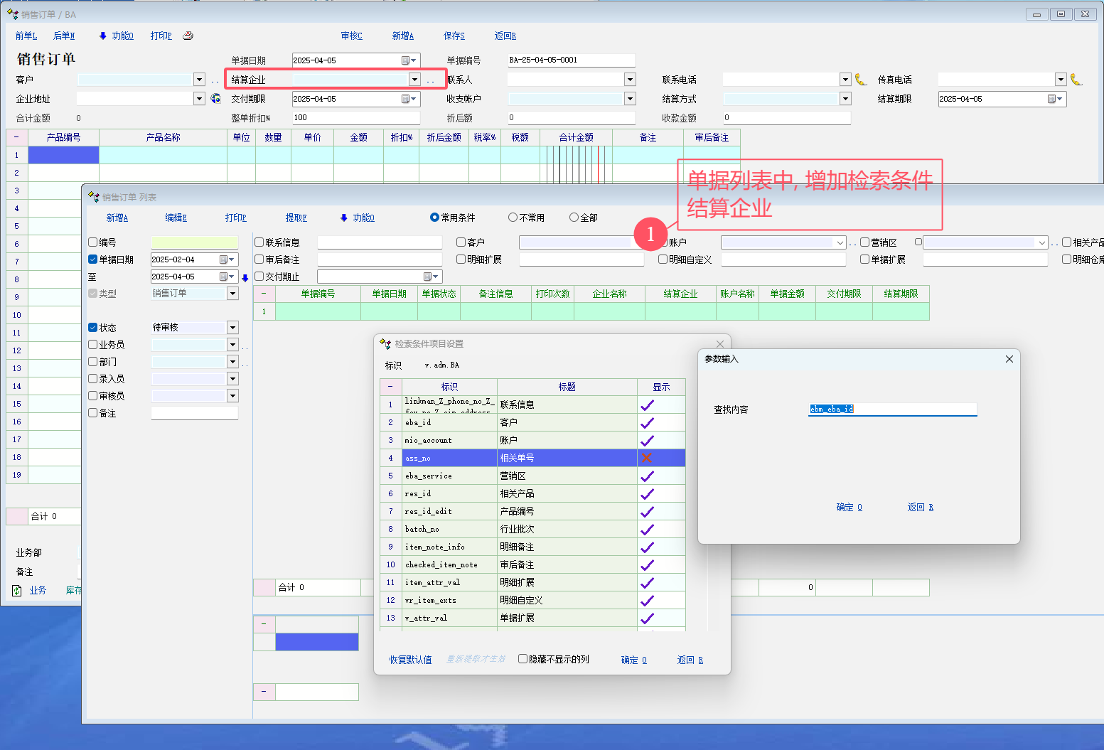Expand the 结算方式 dropdown

pos(845,99)
